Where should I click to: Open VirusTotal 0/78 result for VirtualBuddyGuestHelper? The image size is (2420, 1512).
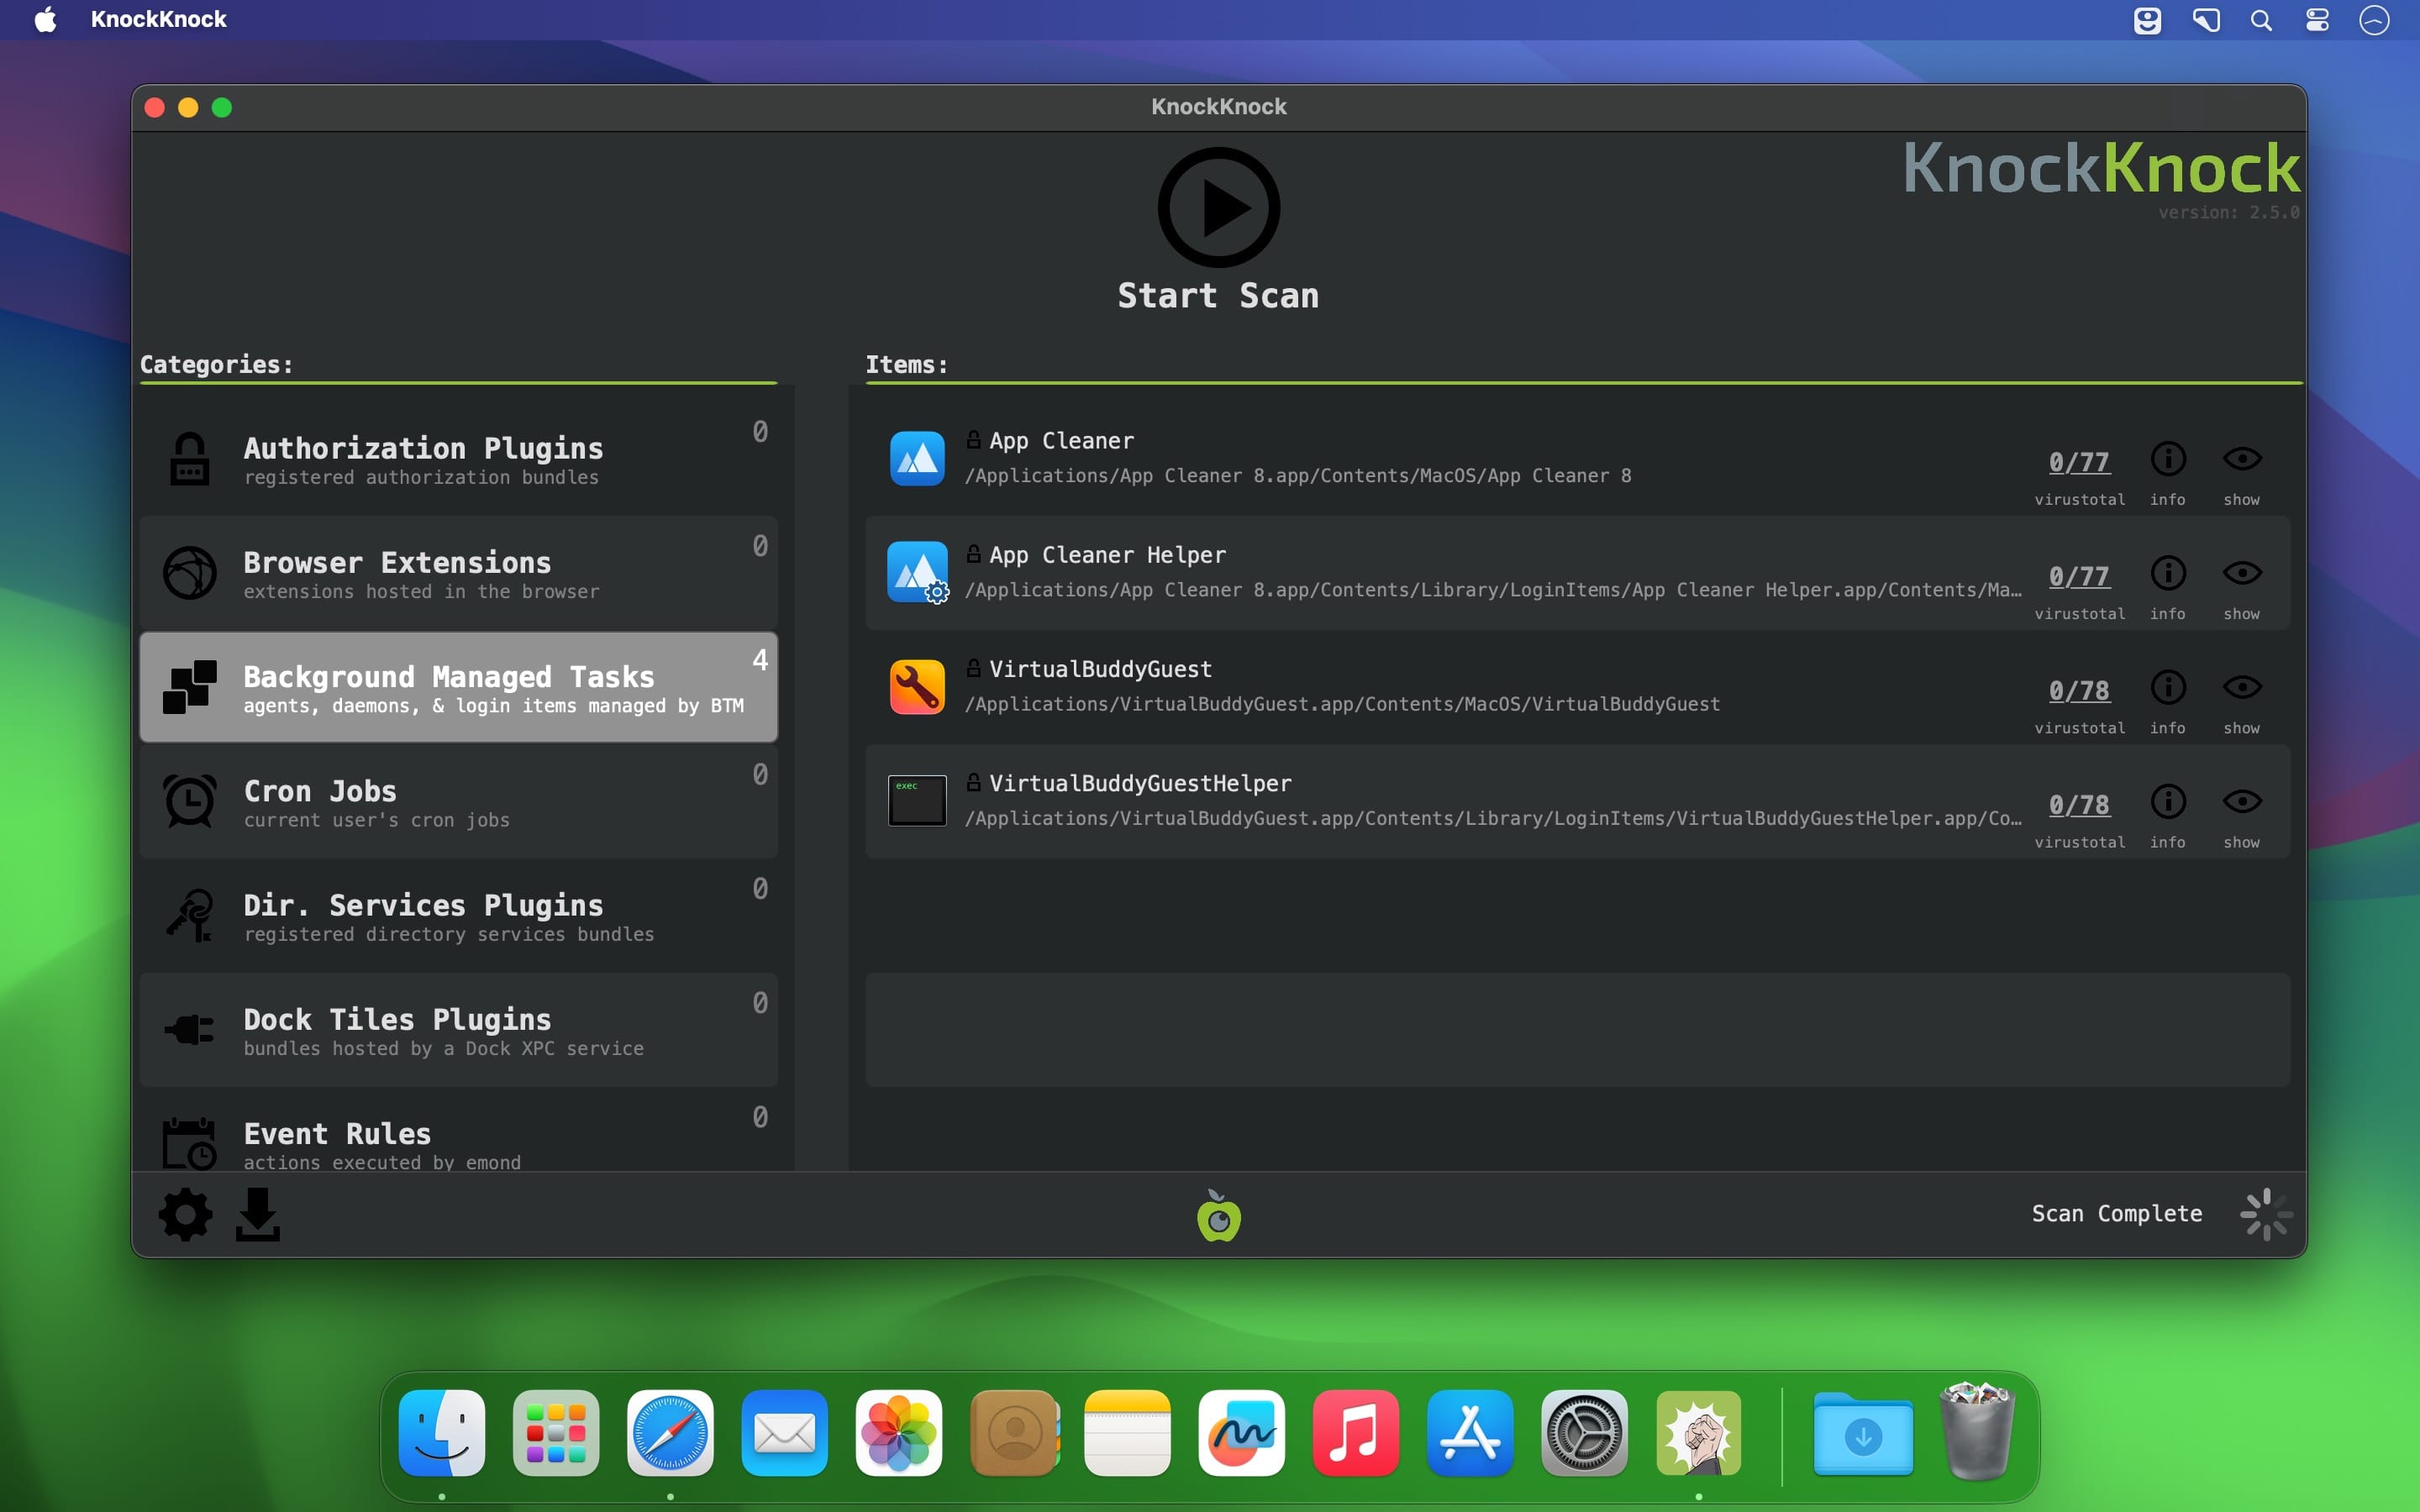click(2079, 805)
